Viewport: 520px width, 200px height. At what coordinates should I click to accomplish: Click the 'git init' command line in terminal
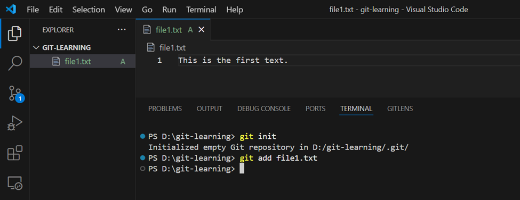coord(212,136)
